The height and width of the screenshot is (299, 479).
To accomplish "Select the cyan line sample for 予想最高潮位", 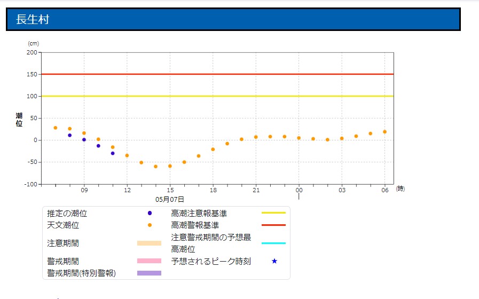I will click(274, 243).
